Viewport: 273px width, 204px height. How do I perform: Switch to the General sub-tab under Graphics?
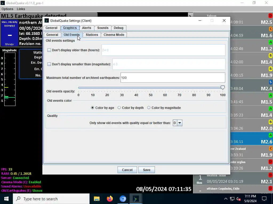[52, 35]
